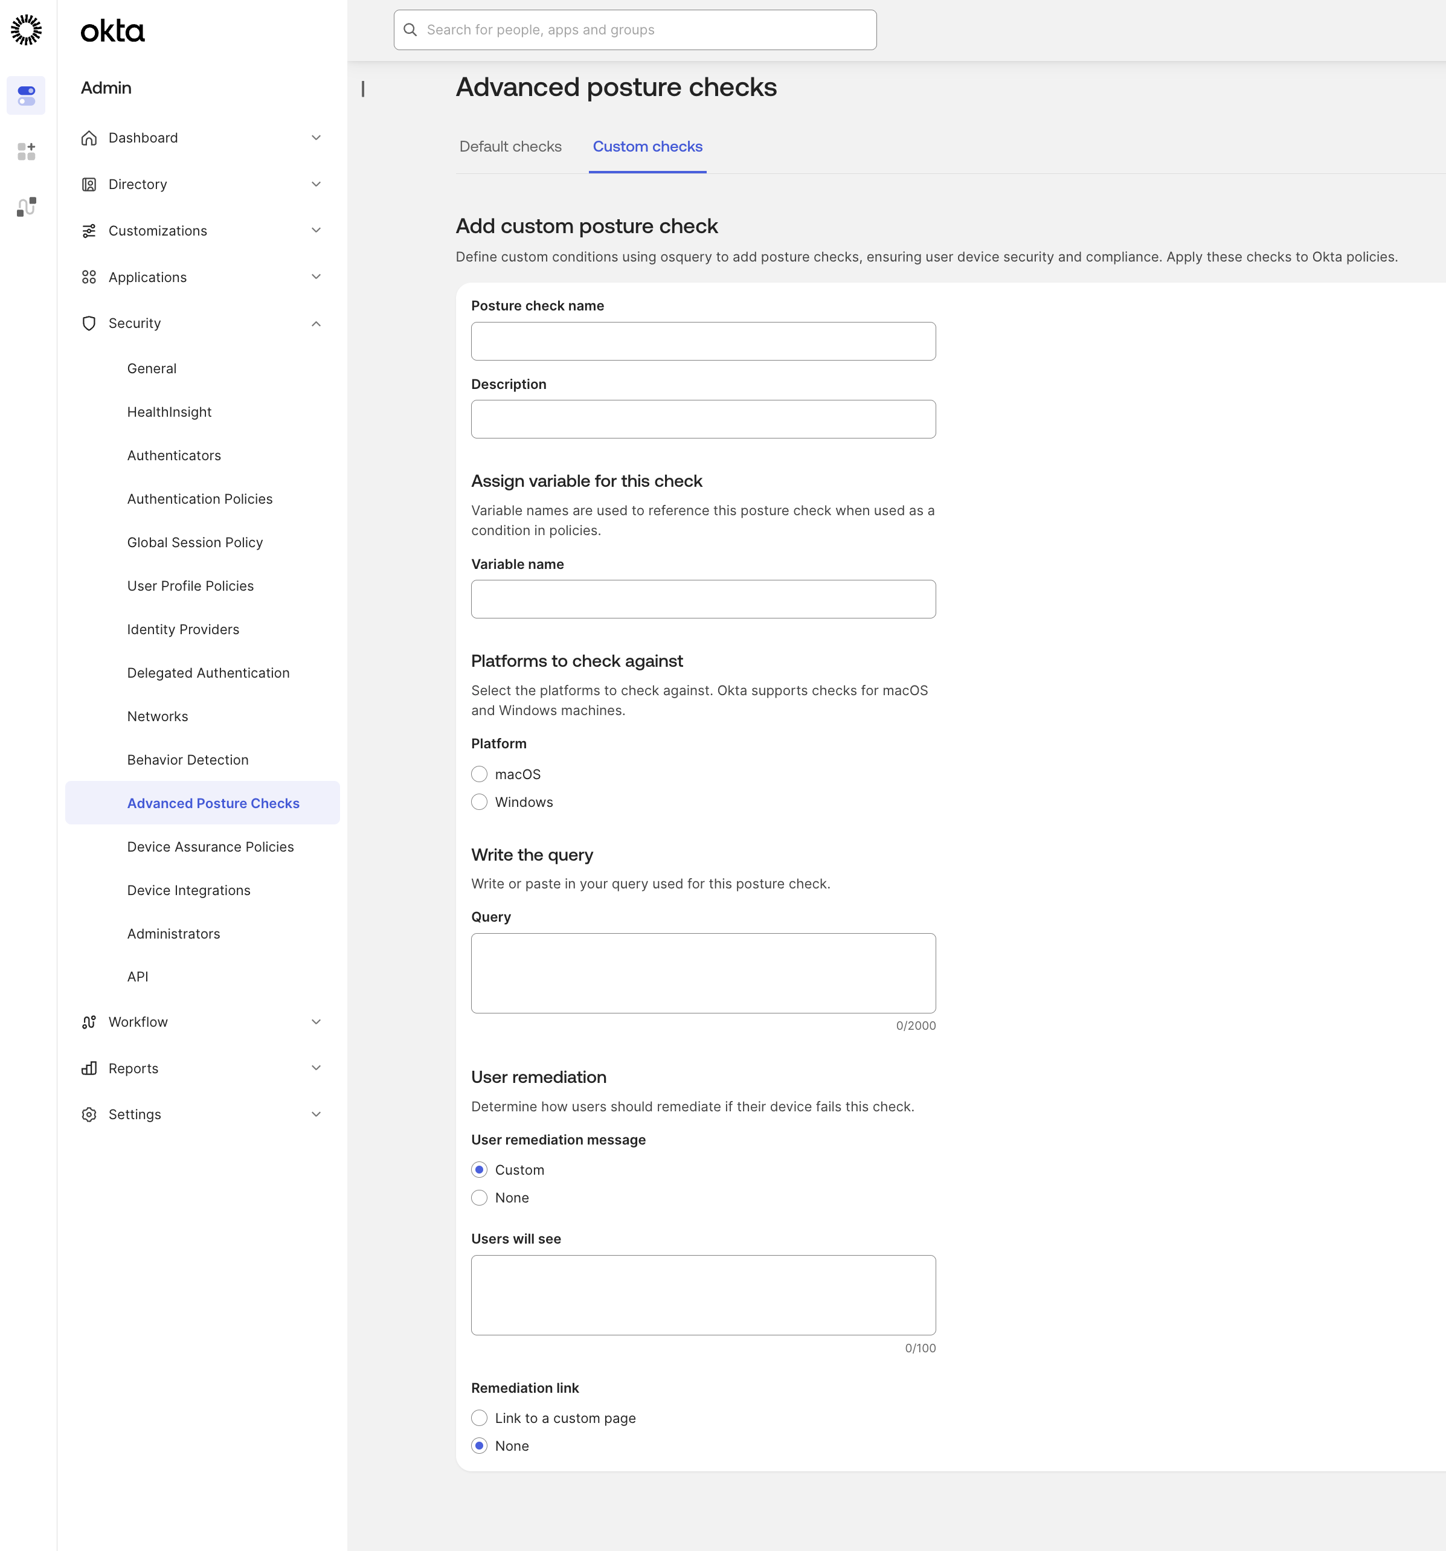Go to Device Assurance Policies
The width and height of the screenshot is (1446, 1551).
210,847
